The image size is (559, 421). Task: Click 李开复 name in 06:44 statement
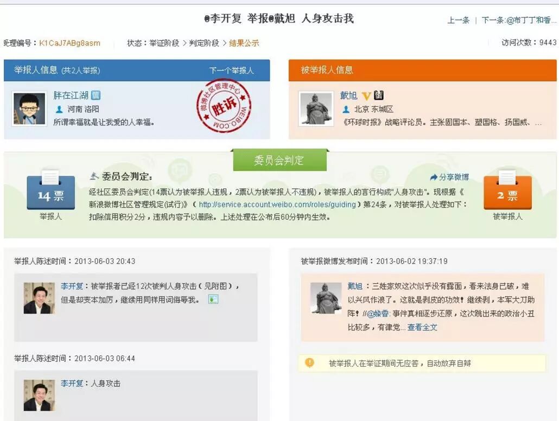coord(72,383)
